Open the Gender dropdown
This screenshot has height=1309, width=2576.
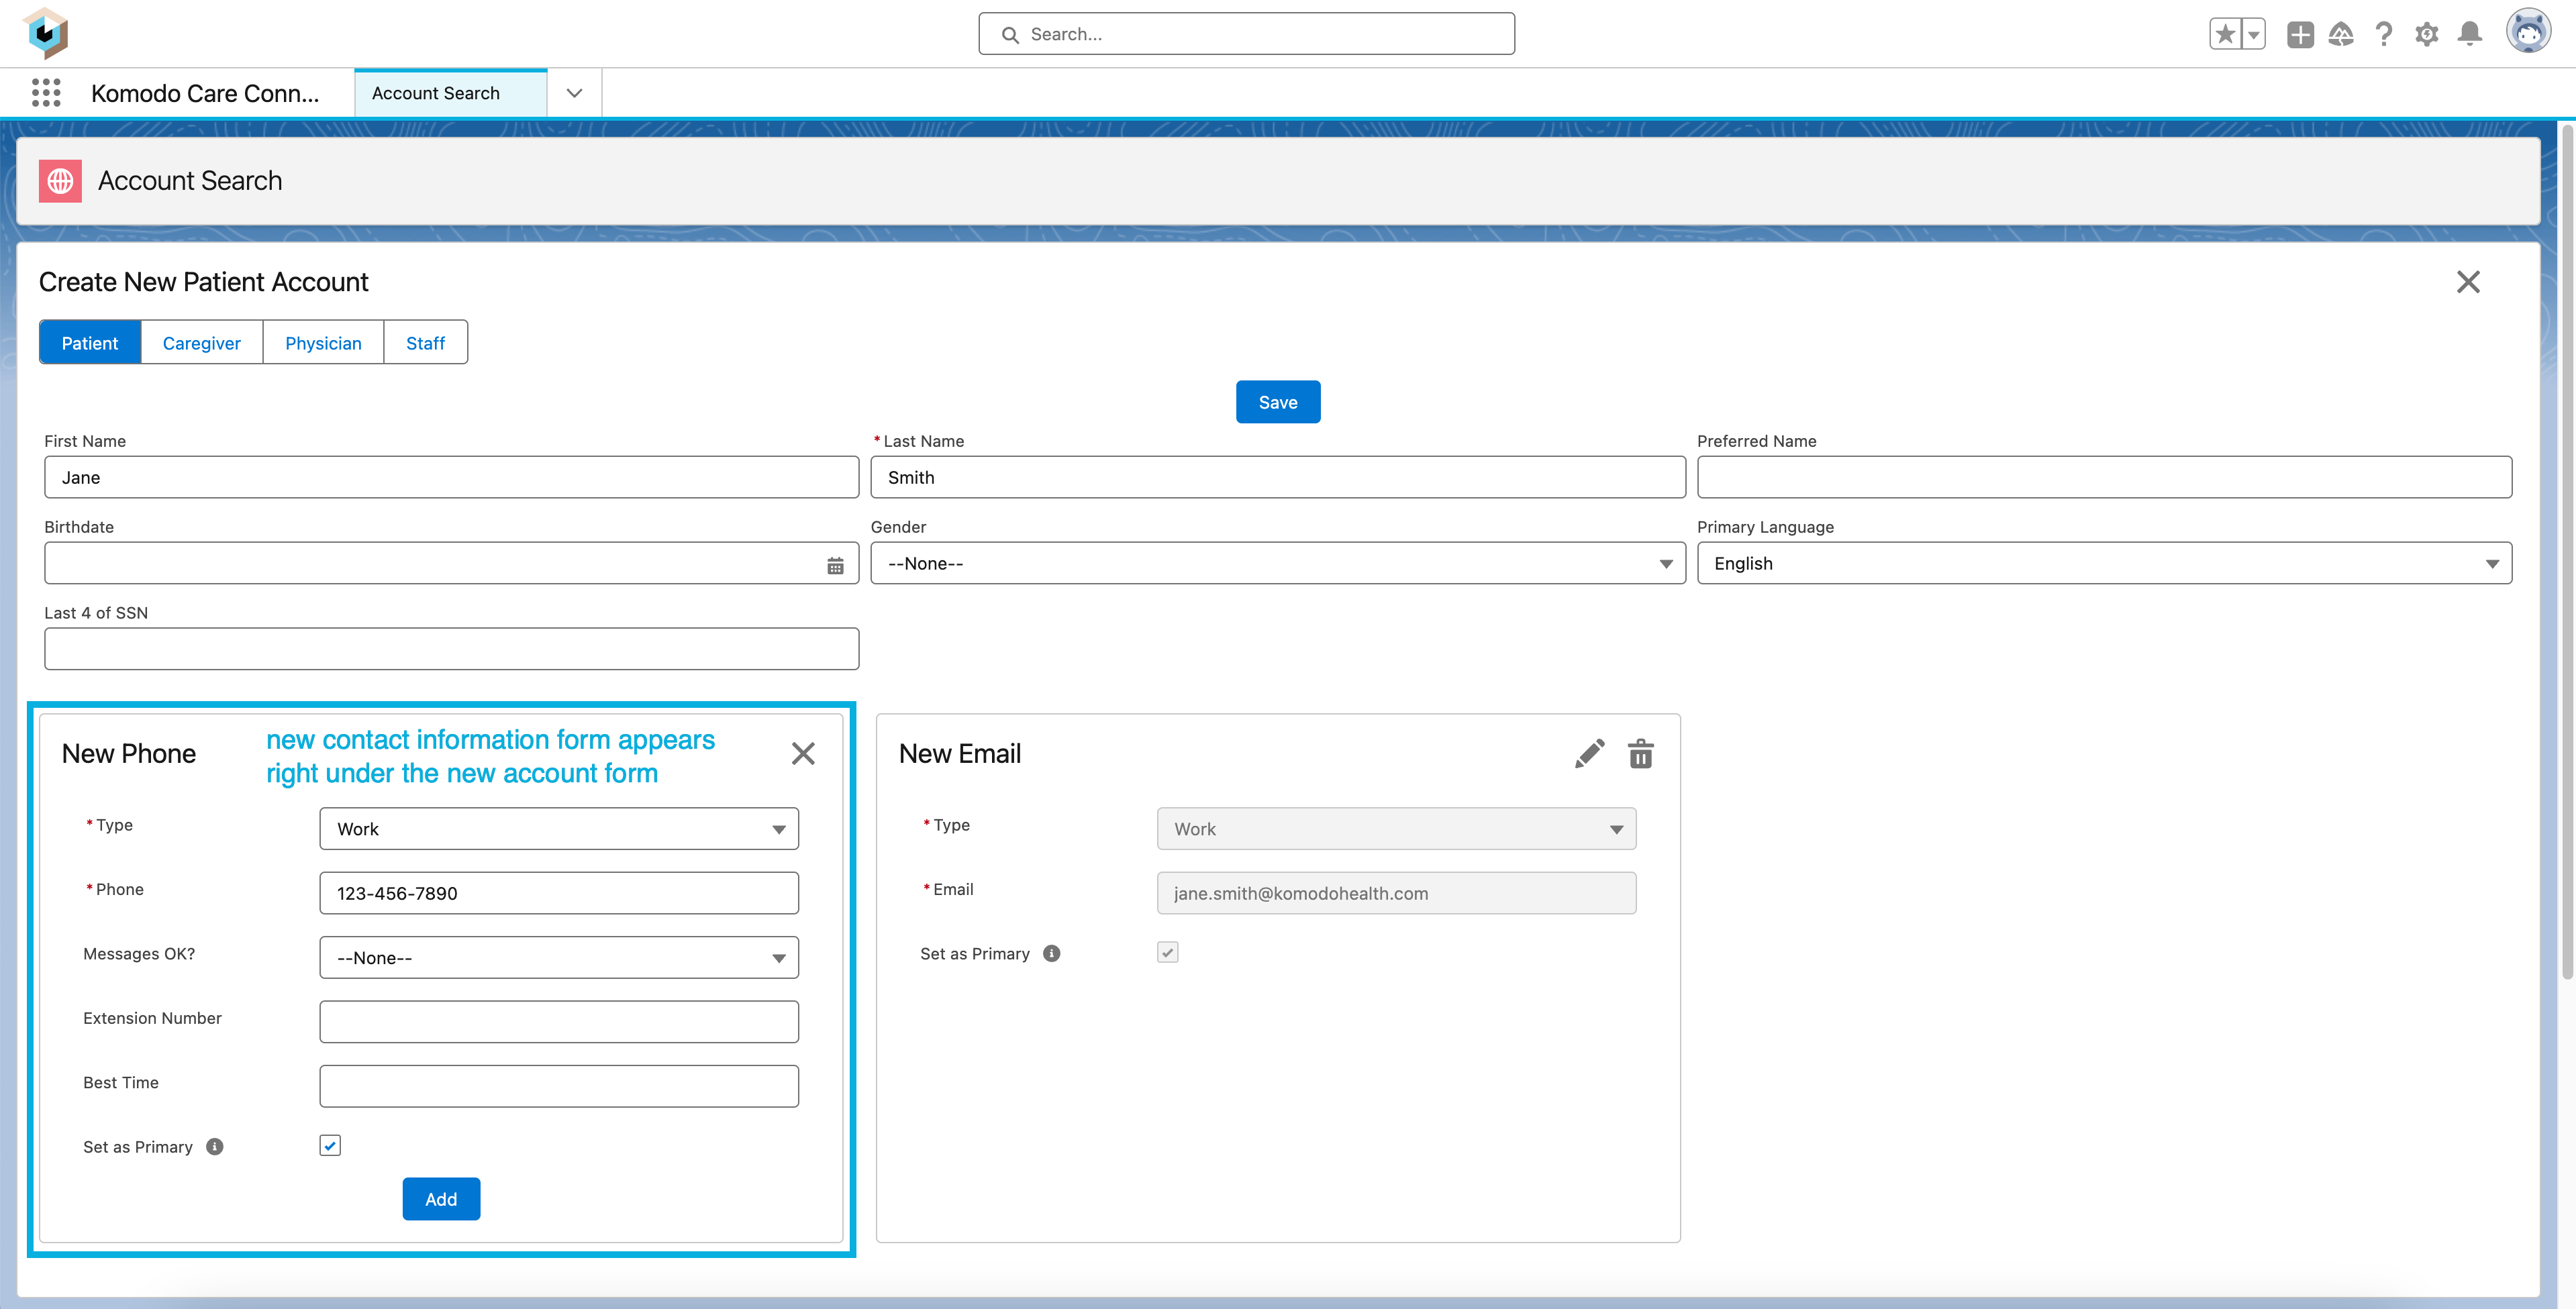tap(1277, 563)
